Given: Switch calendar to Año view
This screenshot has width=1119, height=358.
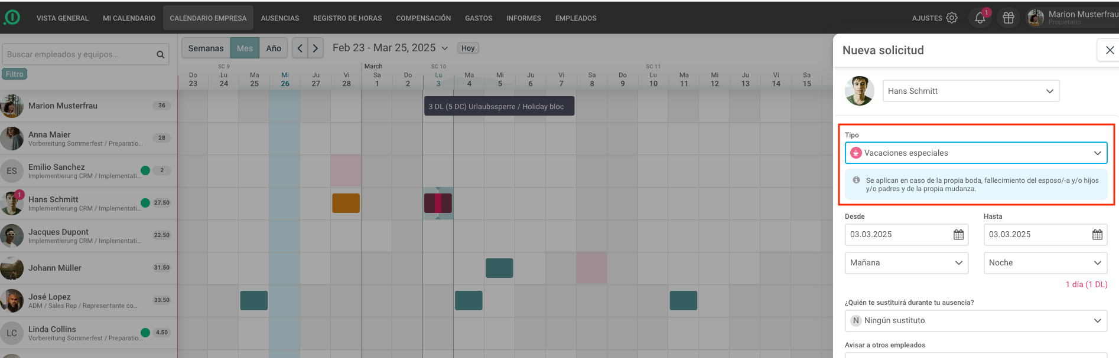Looking at the screenshot, I should pos(274,48).
